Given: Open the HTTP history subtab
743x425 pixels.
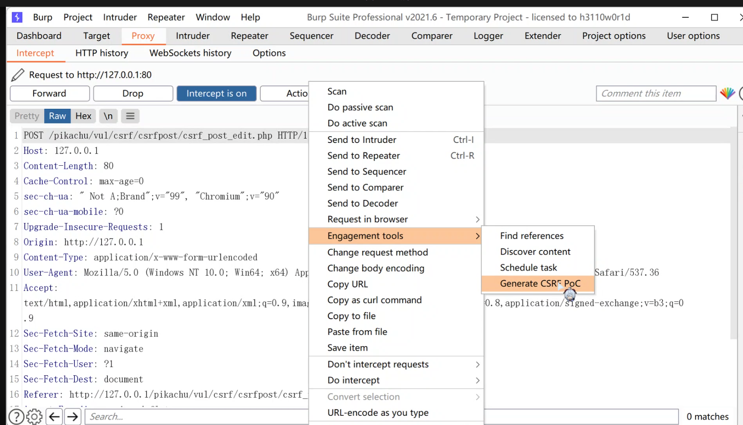Looking at the screenshot, I should tap(102, 53).
